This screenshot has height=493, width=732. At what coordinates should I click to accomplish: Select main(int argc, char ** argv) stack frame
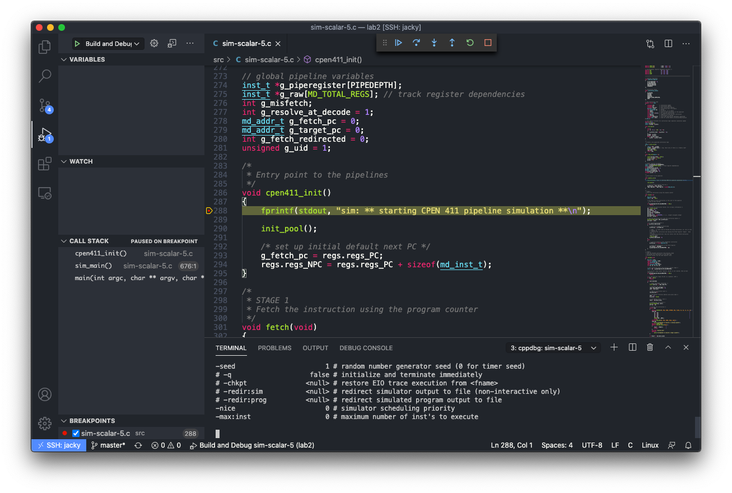pyautogui.click(x=131, y=278)
